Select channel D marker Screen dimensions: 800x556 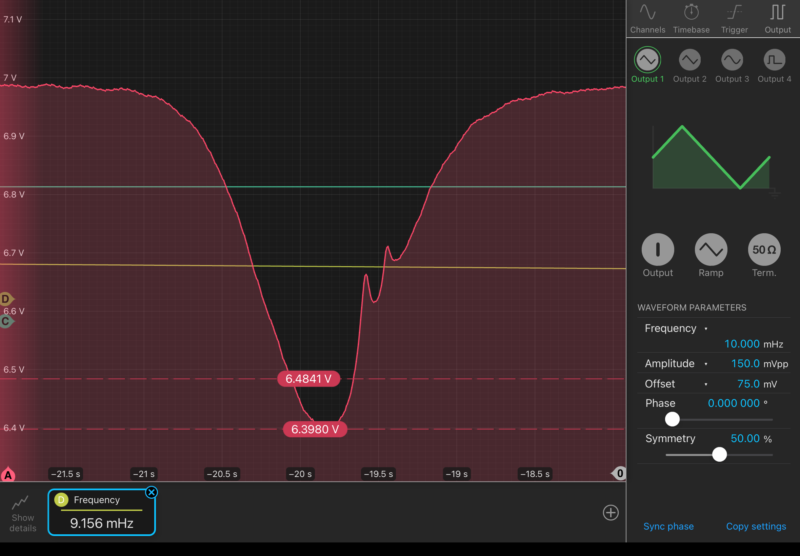click(x=7, y=299)
